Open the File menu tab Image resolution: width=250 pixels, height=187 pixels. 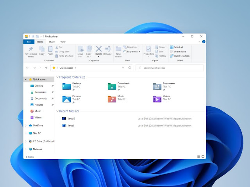[29, 42]
